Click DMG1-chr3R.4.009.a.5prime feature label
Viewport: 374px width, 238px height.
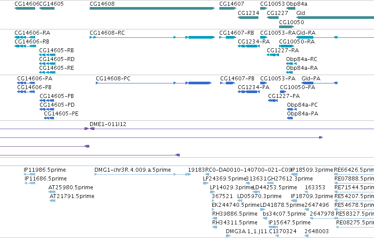133,170
